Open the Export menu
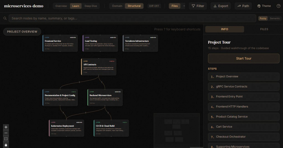 pos(221,6)
